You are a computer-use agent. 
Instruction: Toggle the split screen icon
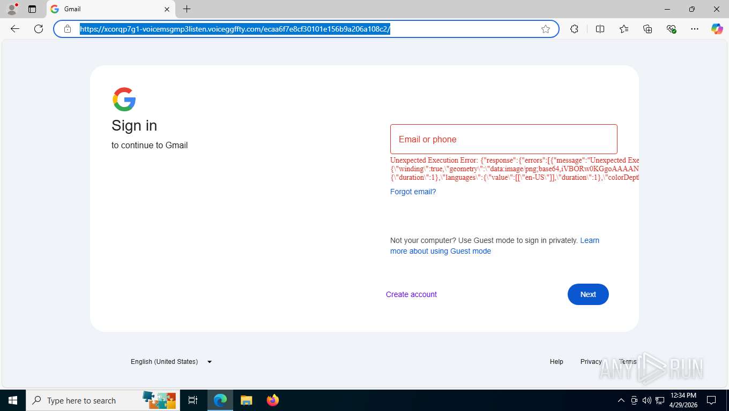[600, 29]
